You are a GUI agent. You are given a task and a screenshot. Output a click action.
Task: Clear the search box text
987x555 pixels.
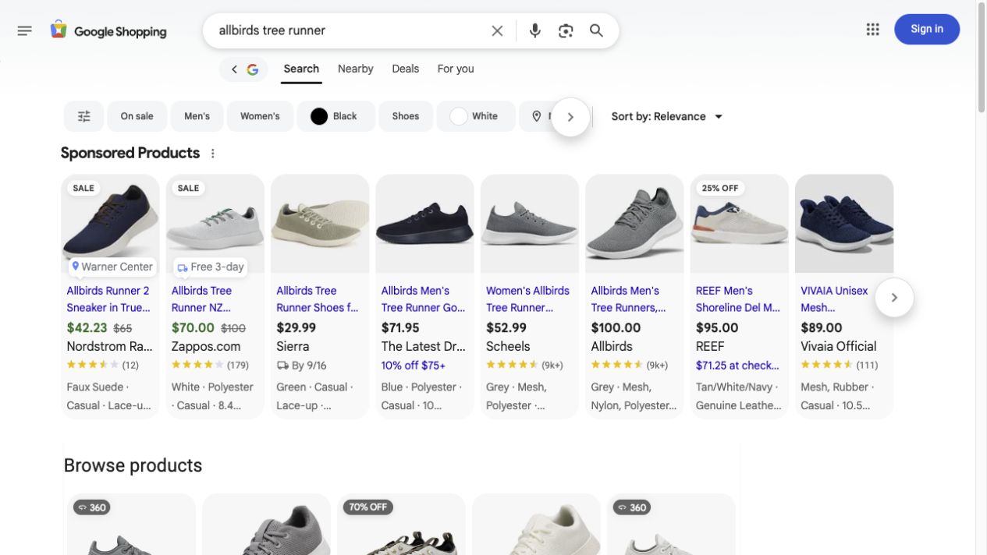click(497, 30)
